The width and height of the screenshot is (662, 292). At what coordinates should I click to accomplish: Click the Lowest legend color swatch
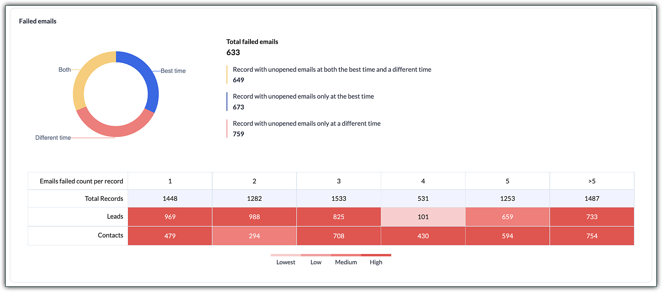point(286,255)
